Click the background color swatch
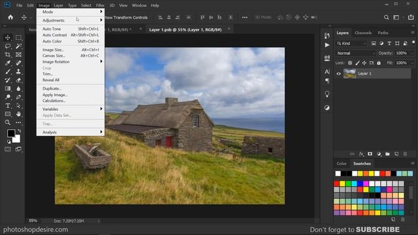The width and height of the screenshot is (418, 235). click(x=17, y=139)
